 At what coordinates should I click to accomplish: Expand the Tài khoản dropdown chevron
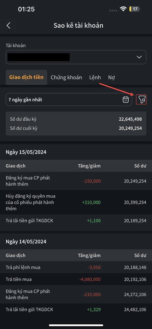coord(139,57)
